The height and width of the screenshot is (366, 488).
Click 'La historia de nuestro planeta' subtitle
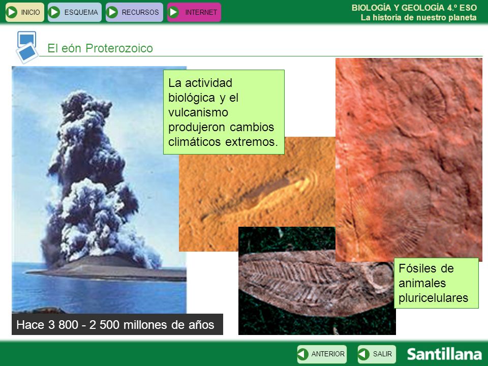418,17
